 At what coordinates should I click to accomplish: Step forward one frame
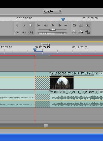tap(59, 25)
